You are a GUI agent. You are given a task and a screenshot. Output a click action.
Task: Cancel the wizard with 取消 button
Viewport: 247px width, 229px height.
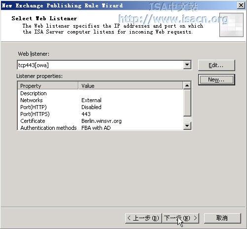point(222,218)
